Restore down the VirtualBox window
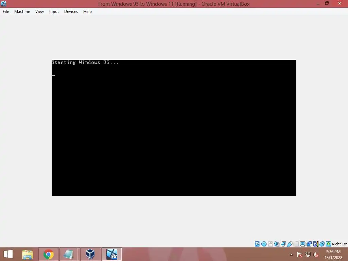This screenshot has width=348, height=261. point(327,3)
